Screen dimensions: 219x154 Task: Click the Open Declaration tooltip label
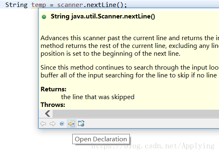click(x=101, y=139)
